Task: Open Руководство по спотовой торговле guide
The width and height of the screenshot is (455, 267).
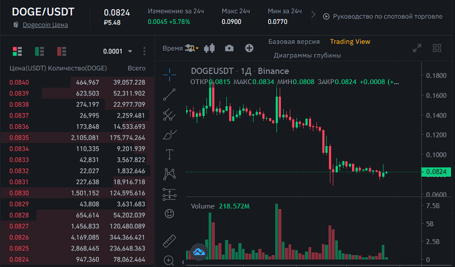Action: [387, 16]
